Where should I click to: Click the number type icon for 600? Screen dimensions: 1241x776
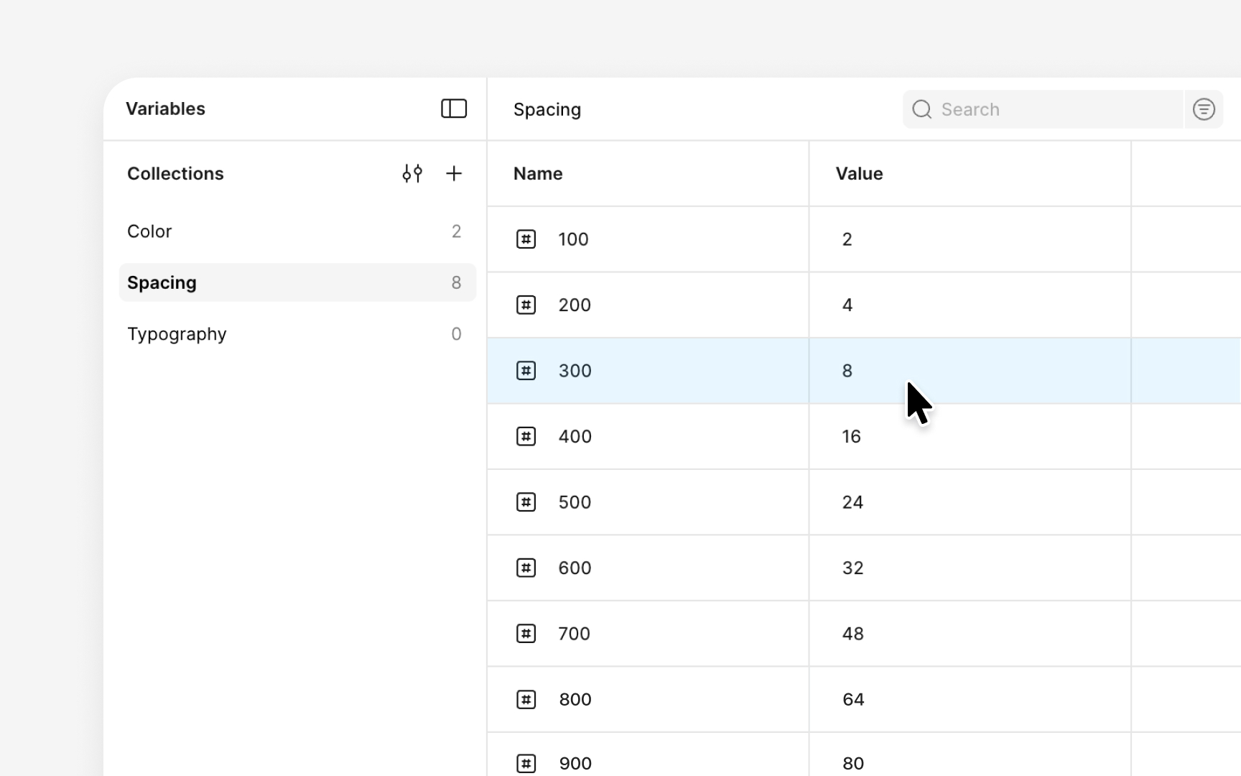click(x=526, y=568)
